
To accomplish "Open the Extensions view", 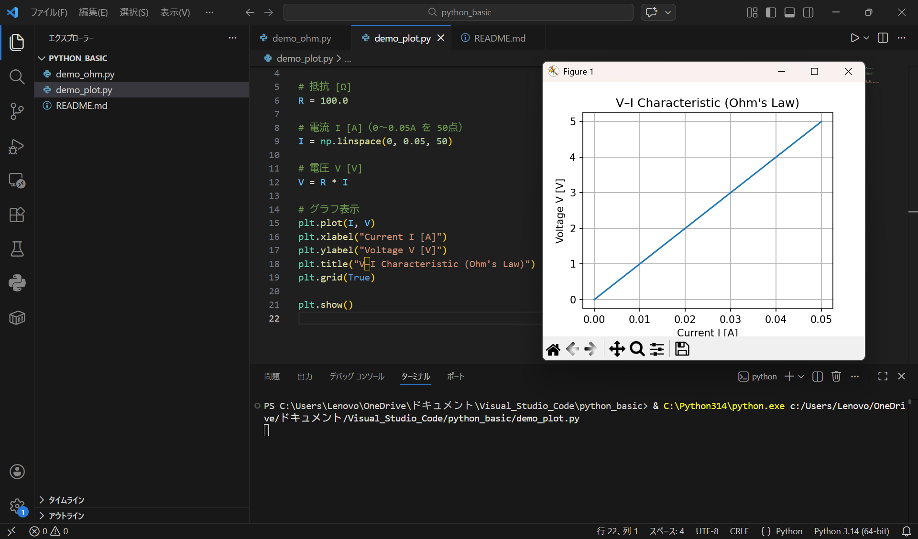I will point(17,215).
